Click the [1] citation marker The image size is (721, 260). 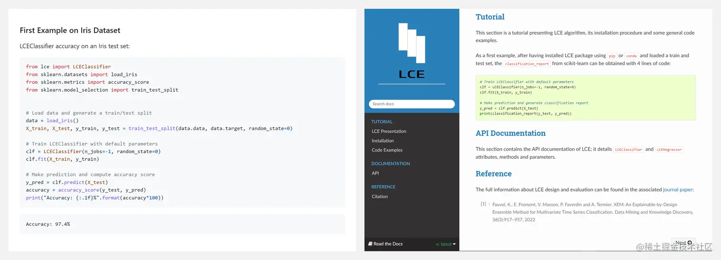(483, 204)
